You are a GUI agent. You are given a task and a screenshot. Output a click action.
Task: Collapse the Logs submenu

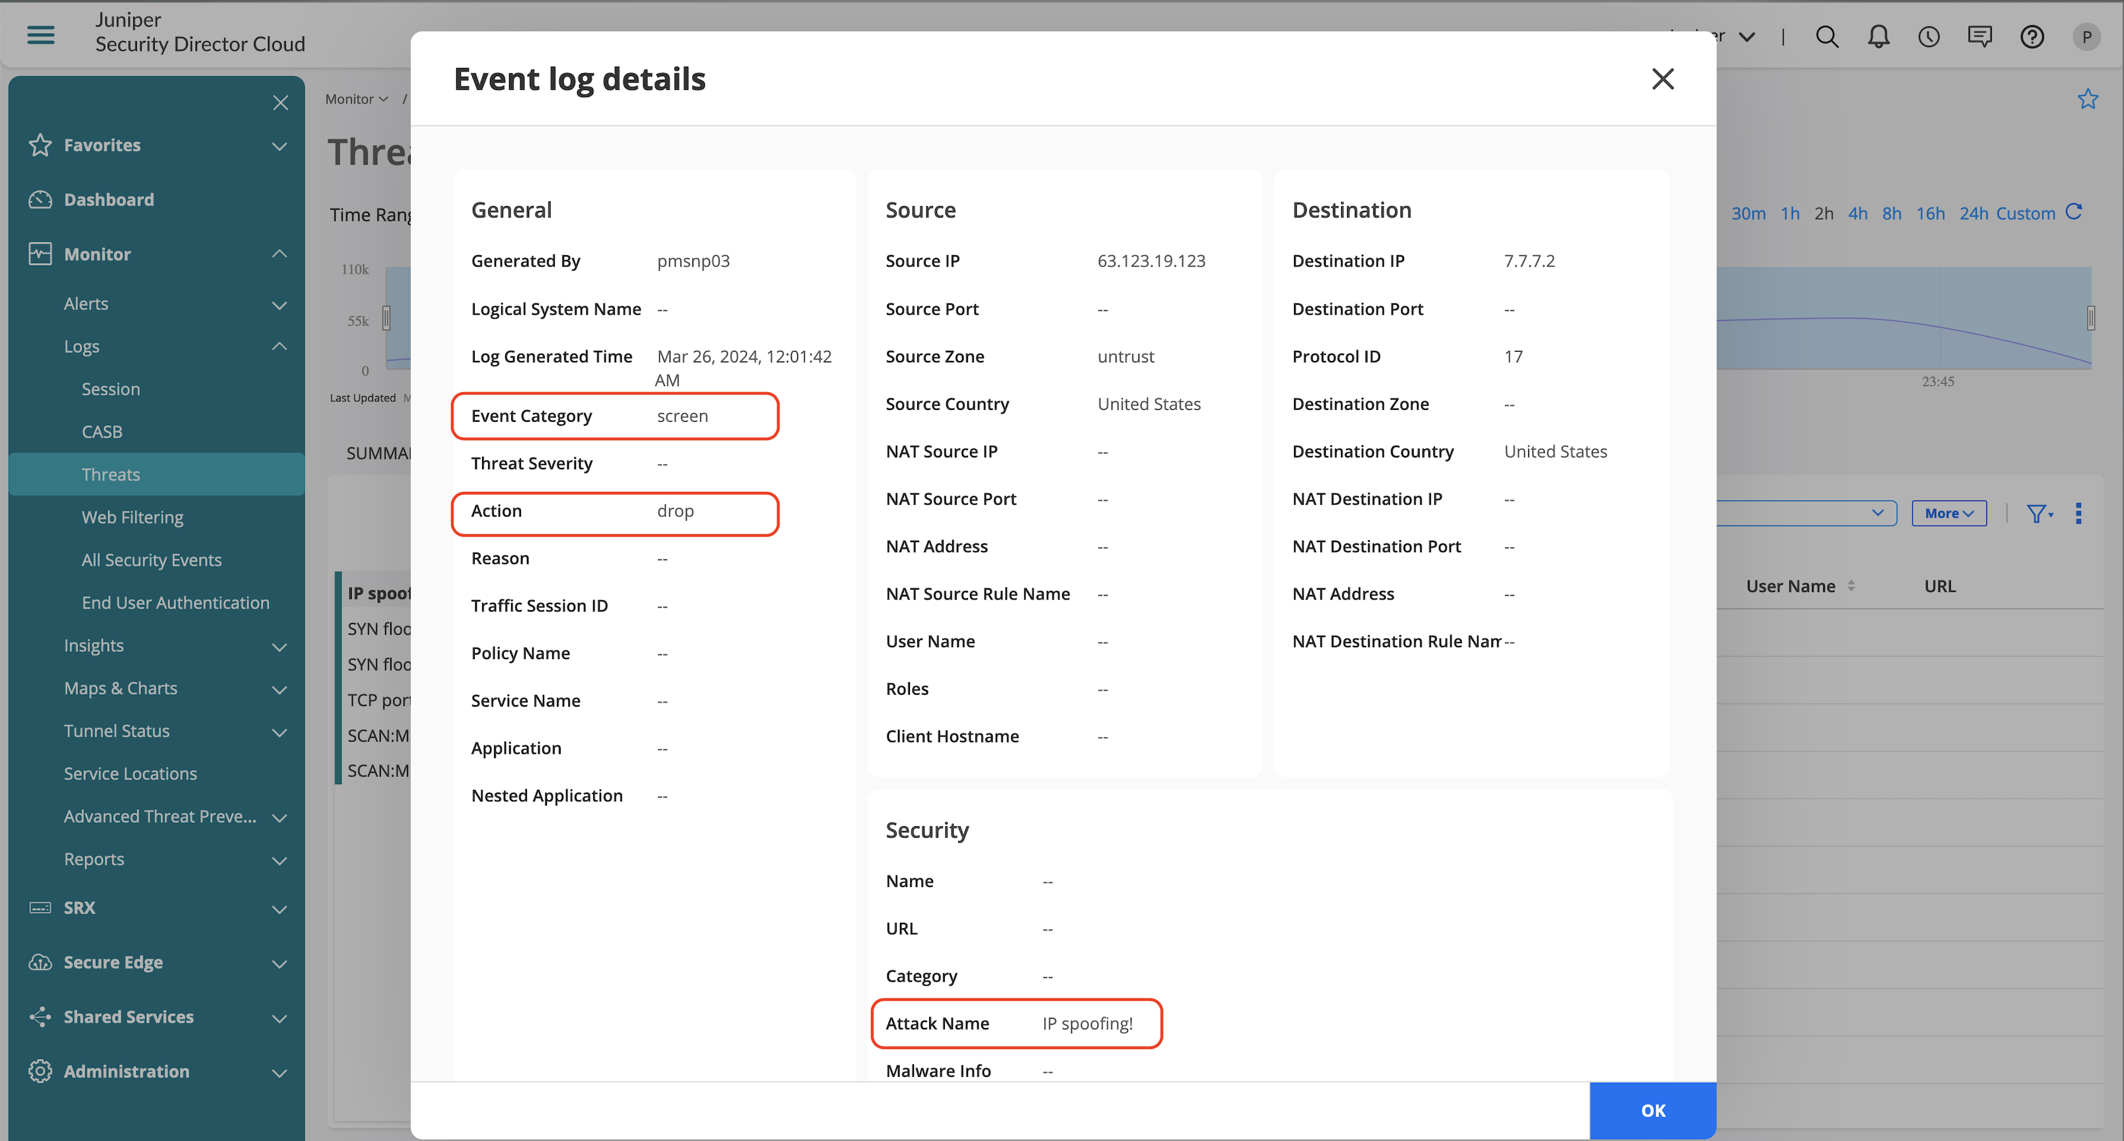(280, 346)
